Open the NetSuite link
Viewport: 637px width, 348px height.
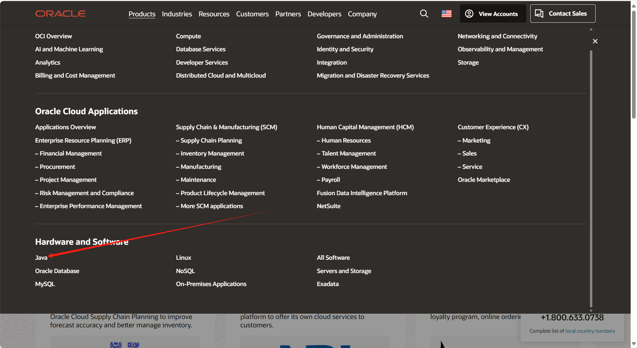point(329,206)
